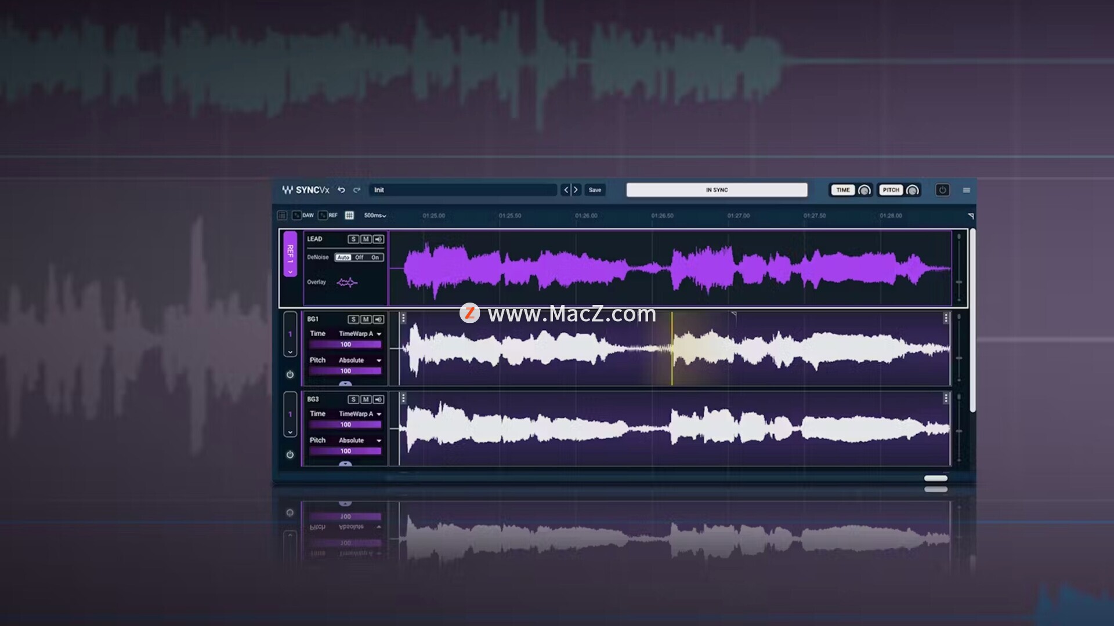Image resolution: width=1114 pixels, height=626 pixels.
Task: Click the Init preset name field
Action: pos(463,190)
